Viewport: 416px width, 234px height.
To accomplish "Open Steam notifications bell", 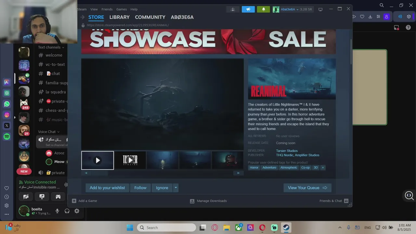I will [x=264, y=9].
